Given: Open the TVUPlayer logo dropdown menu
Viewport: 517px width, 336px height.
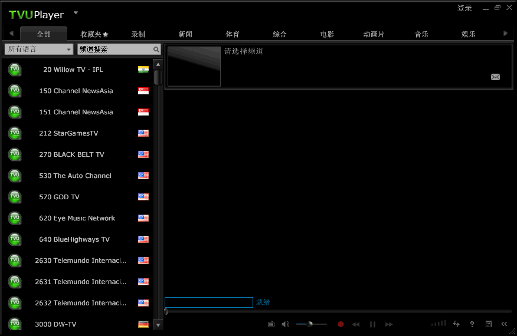Looking at the screenshot, I should tap(76, 13).
